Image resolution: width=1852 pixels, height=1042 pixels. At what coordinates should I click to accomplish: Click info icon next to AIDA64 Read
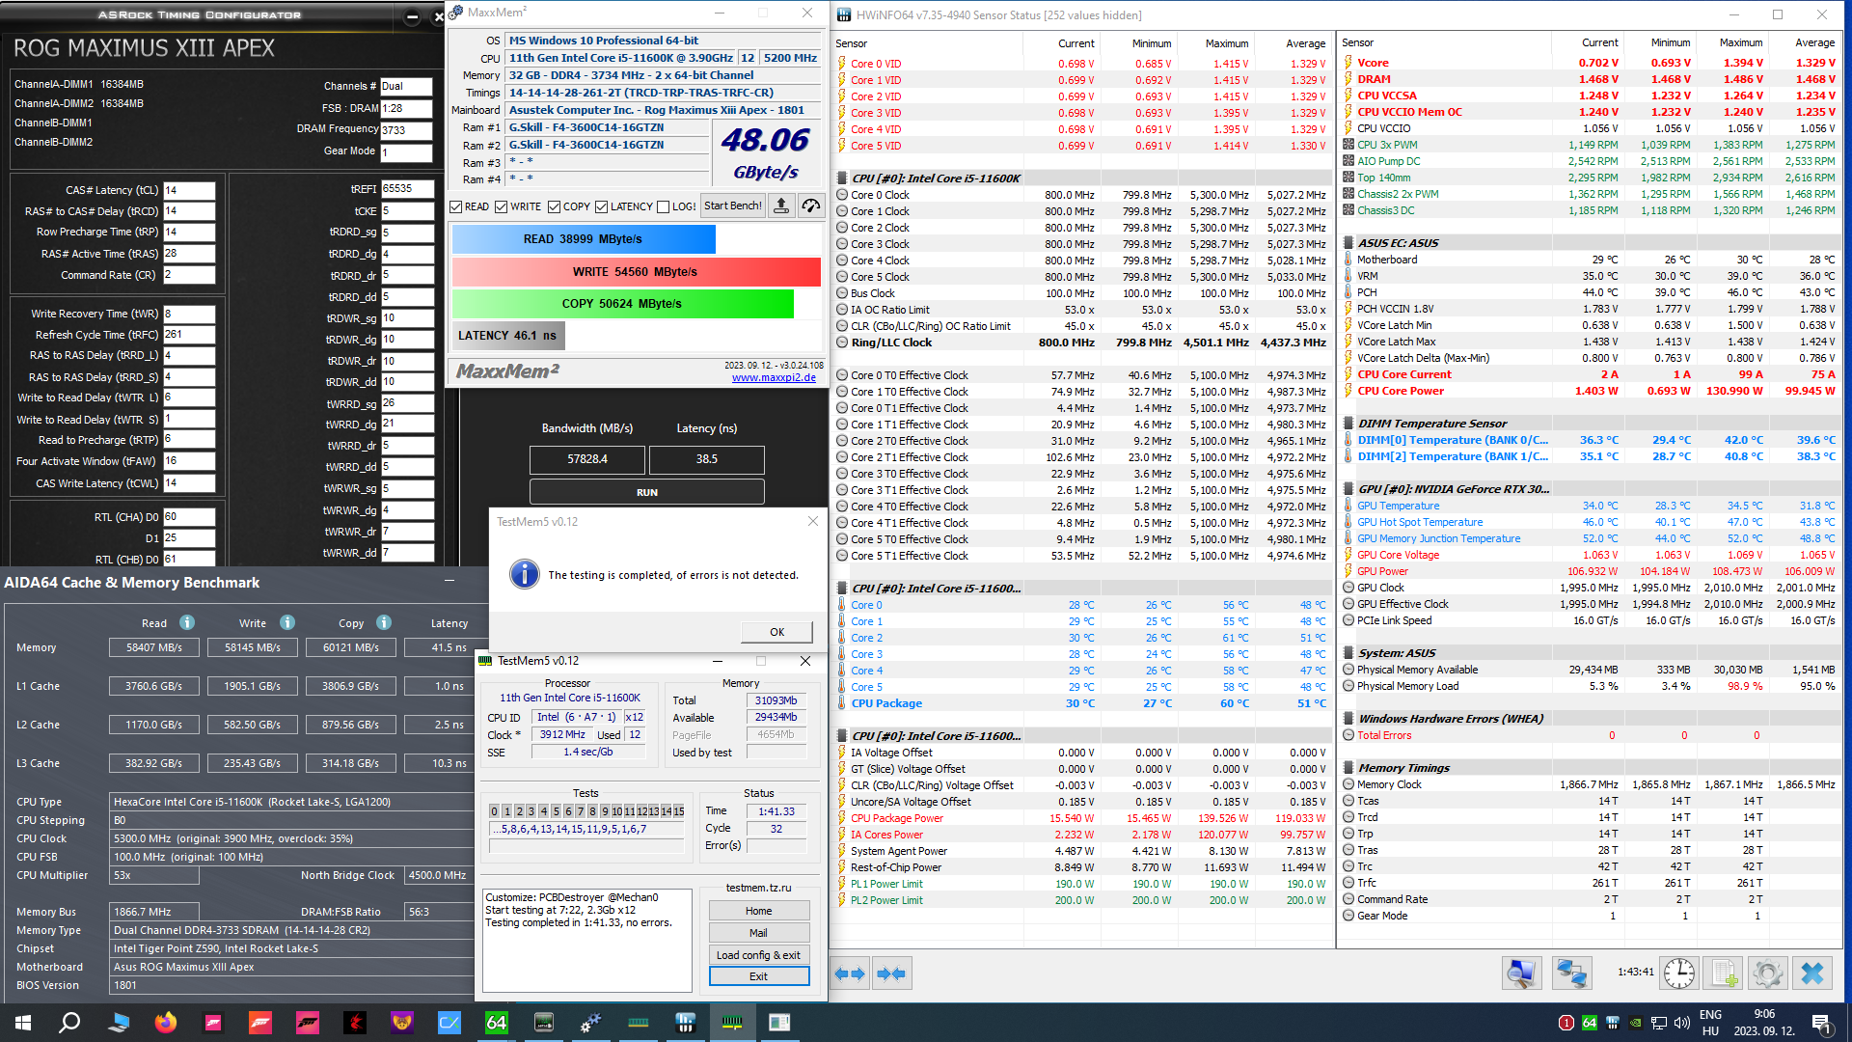coord(187,622)
